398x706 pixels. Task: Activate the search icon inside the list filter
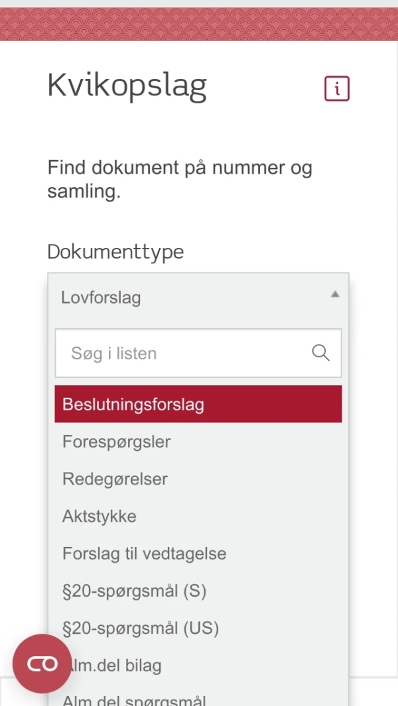click(320, 353)
